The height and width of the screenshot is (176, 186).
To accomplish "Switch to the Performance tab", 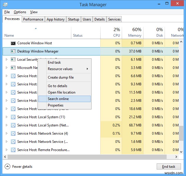I will (33, 19).
